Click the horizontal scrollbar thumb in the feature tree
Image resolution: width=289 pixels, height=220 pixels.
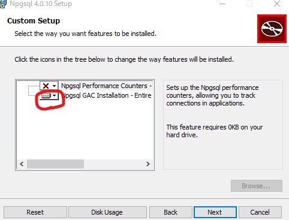coord(55,164)
